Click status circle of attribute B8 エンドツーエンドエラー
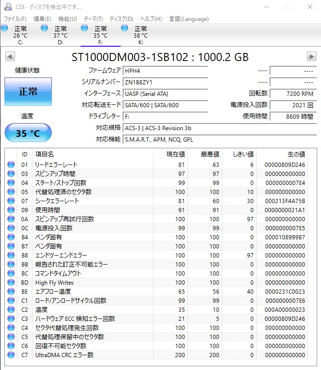 pos(11,255)
